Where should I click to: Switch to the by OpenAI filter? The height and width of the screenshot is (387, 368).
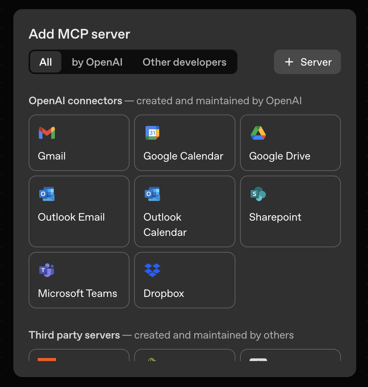click(x=97, y=62)
